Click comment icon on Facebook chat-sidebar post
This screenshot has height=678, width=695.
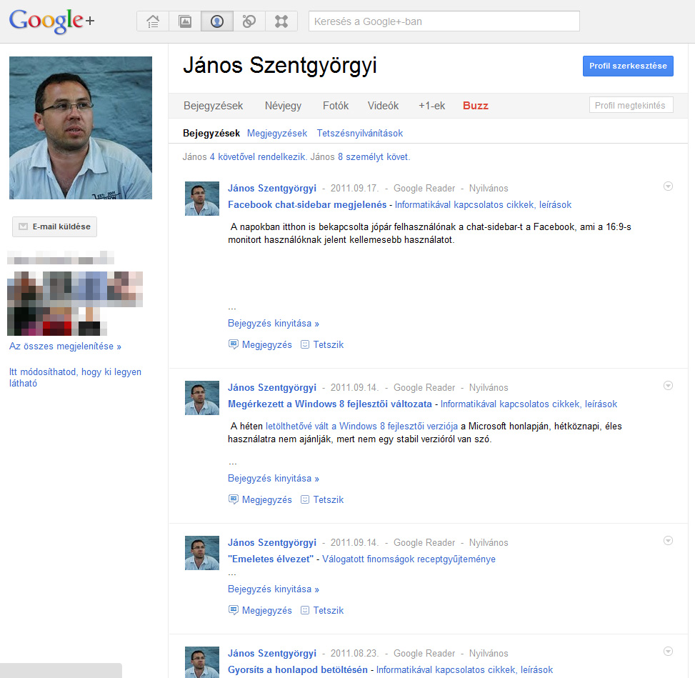pyautogui.click(x=233, y=344)
